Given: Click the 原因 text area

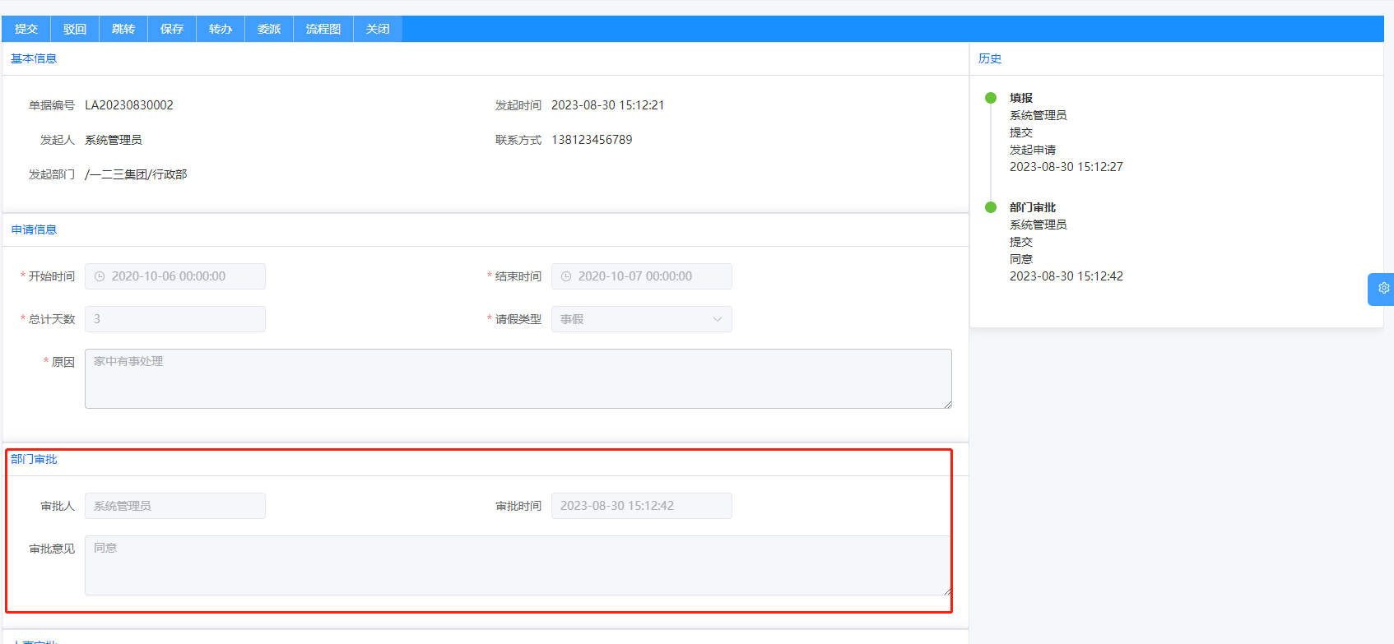Looking at the screenshot, I should pyautogui.click(x=518, y=378).
